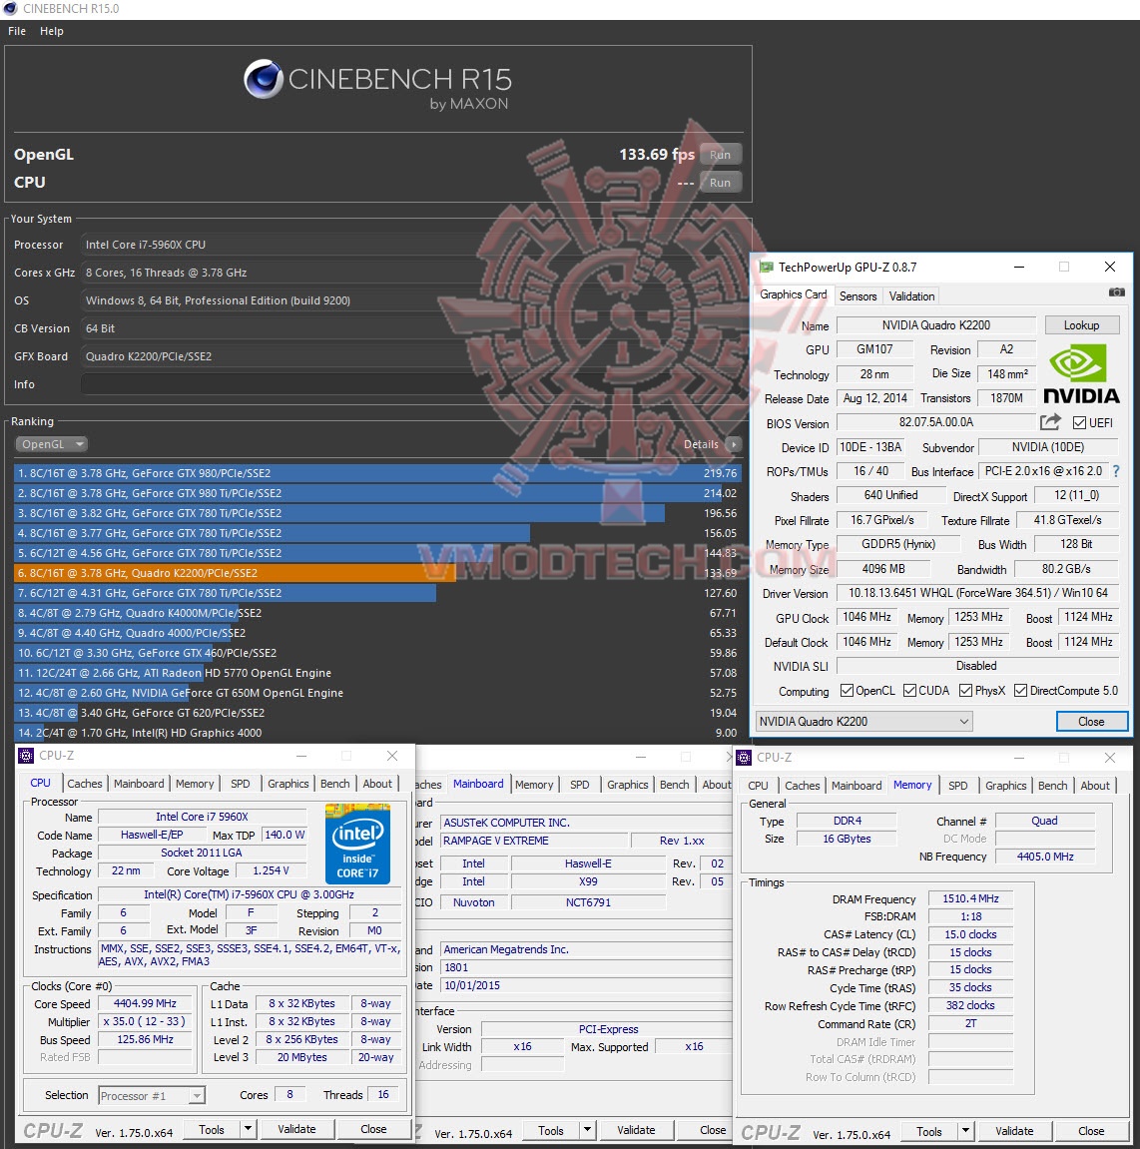The height and width of the screenshot is (1149, 1140).
Task: Toggle the PhysX checkbox
Action: click(x=965, y=690)
